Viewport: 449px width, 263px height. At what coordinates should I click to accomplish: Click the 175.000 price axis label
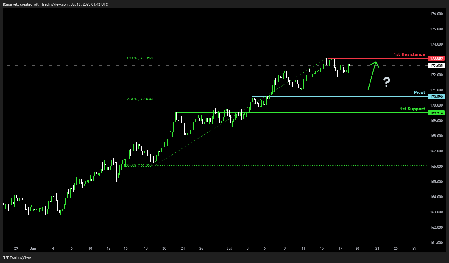[436, 29]
